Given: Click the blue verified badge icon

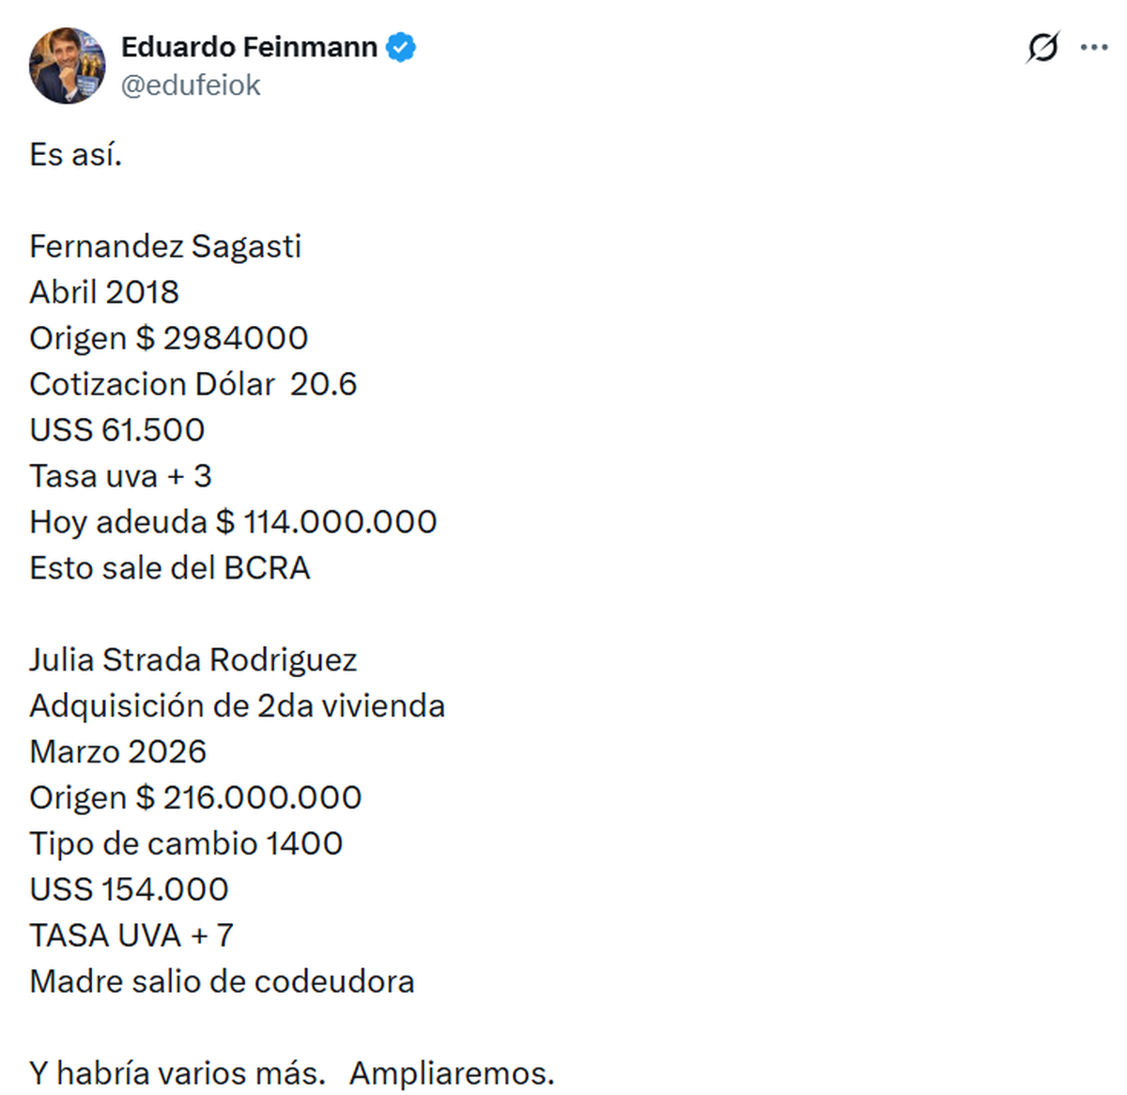Looking at the screenshot, I should [x=401, y=47].
